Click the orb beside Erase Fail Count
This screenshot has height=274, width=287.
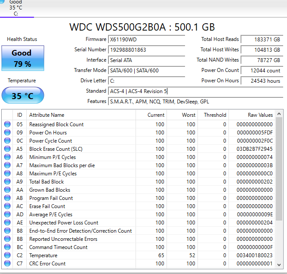point(7,206)
